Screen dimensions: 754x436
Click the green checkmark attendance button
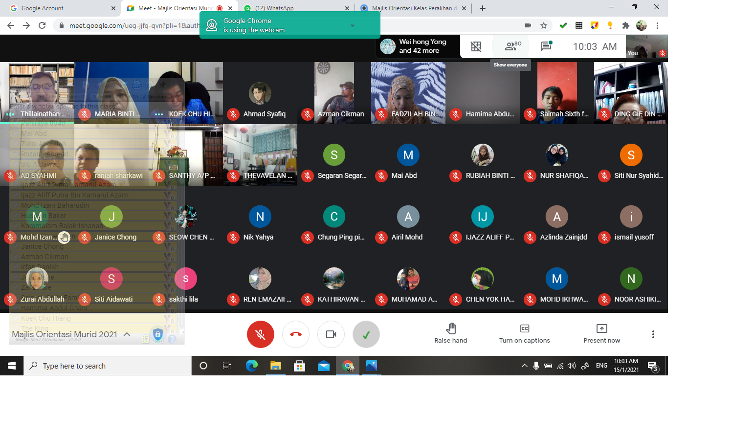[x=366, y=334]
